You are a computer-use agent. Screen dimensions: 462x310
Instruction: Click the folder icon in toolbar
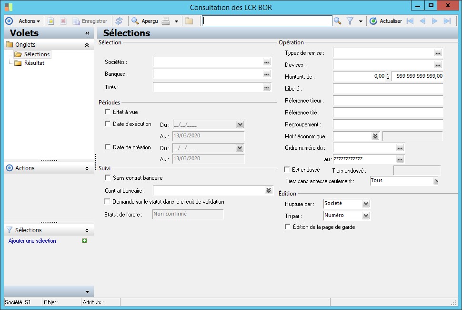189,21
